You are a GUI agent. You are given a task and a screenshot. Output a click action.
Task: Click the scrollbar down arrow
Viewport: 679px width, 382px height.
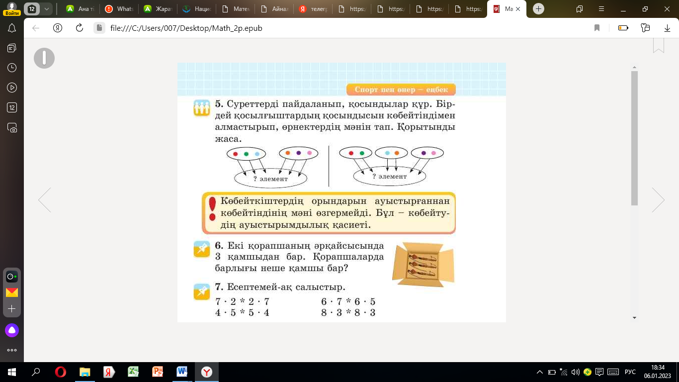(x=634, y=317)
